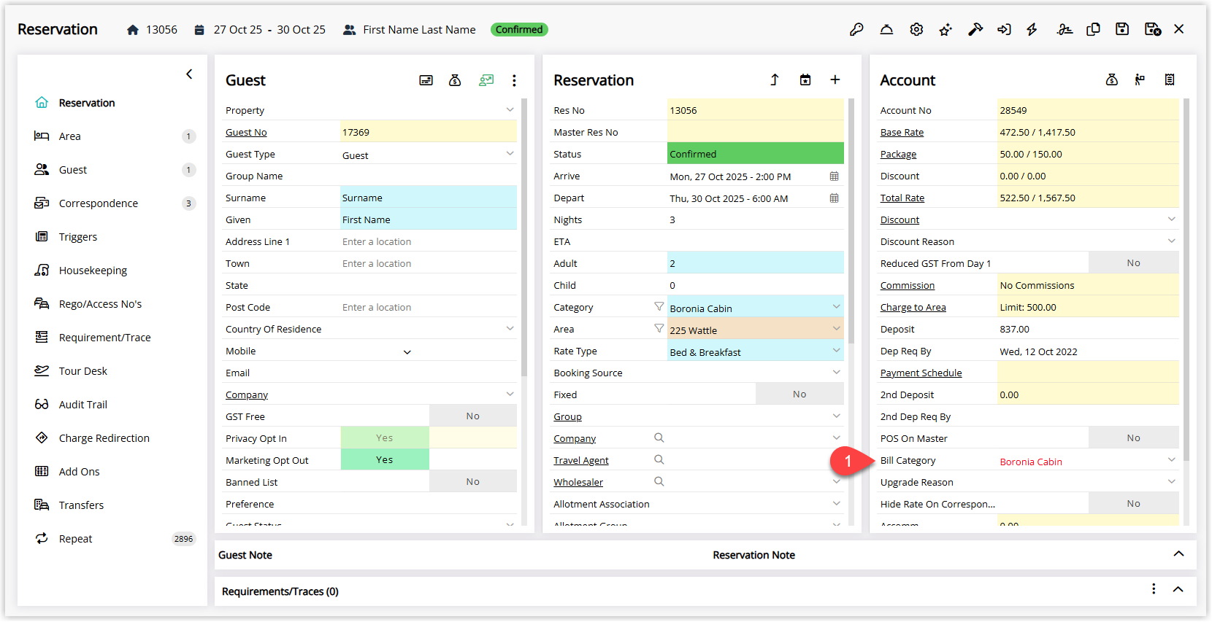Click the receipt icon in Account panel
Image resolution: width=1212 pixels, height=622 pixels.
point(1170,79)
